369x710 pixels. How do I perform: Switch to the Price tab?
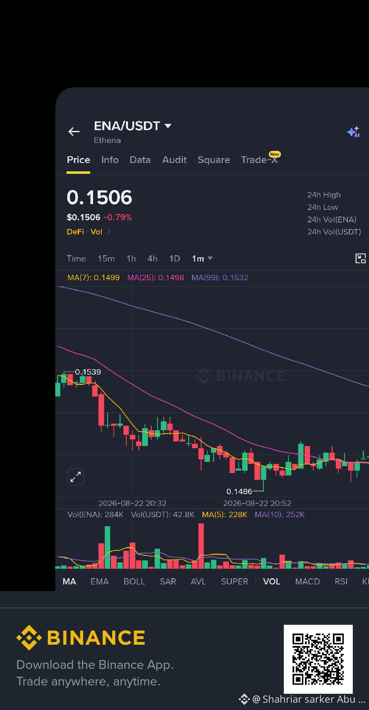point(79,160)
